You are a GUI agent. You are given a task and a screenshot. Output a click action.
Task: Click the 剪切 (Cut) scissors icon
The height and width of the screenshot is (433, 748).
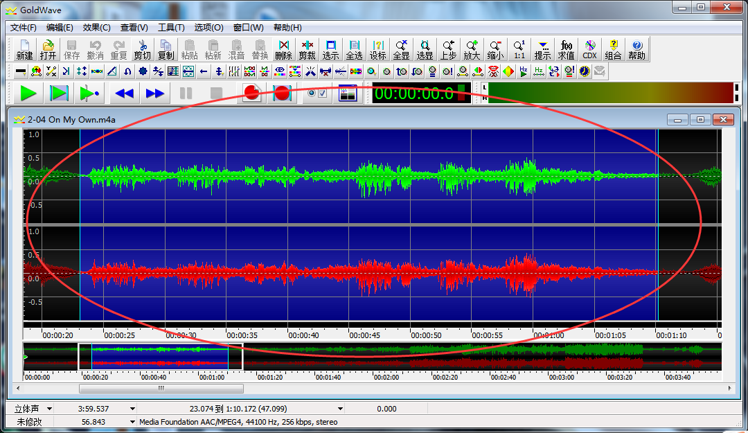[x=143, y=49]
